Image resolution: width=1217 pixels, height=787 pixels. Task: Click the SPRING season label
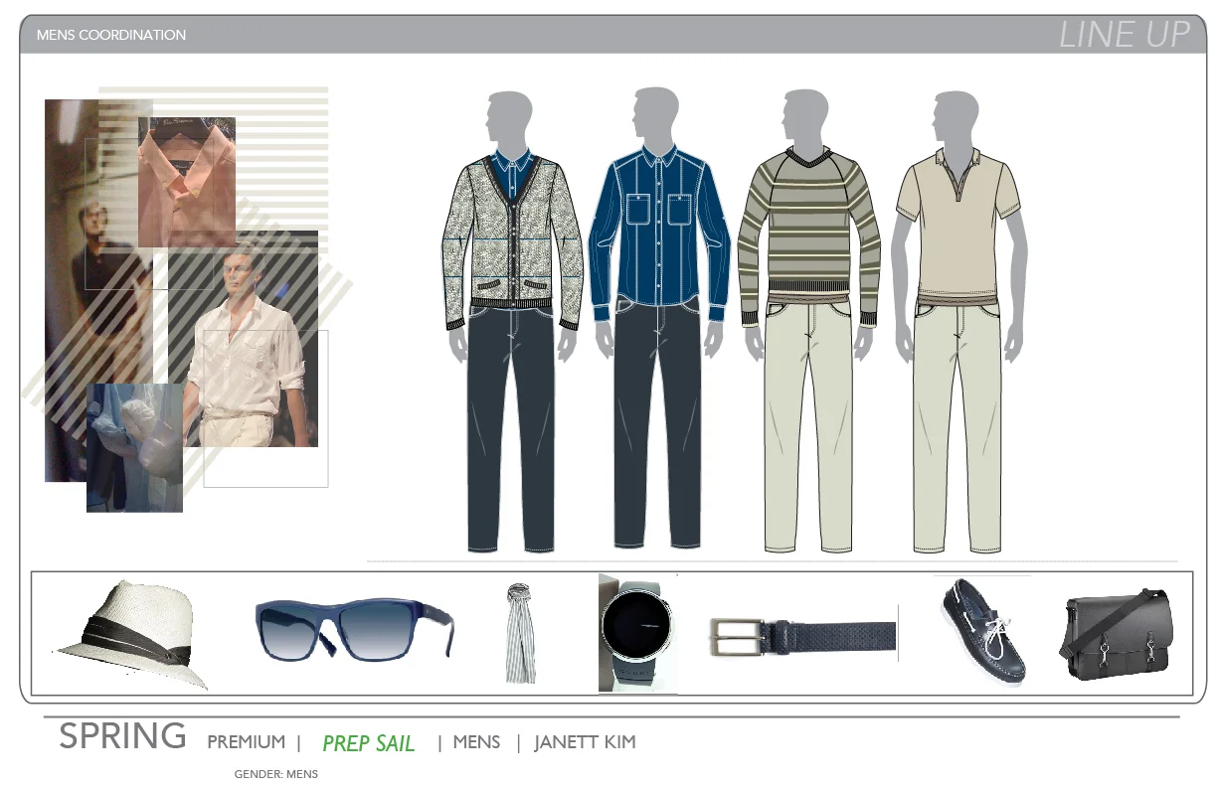(x=122, y=737)
